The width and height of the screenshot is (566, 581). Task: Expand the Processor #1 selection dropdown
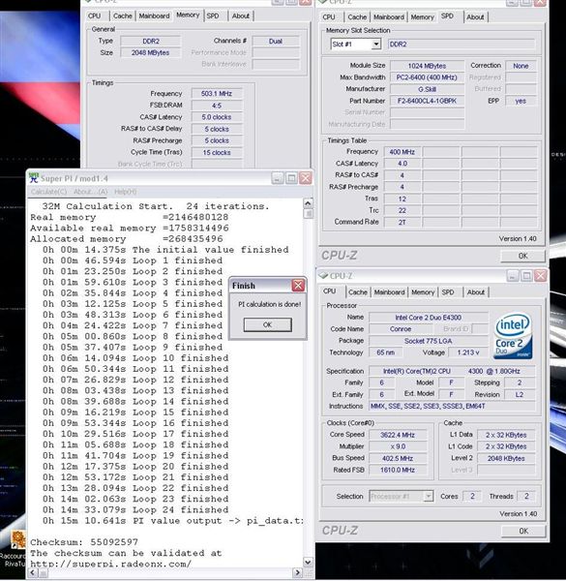tap(429, 496)
